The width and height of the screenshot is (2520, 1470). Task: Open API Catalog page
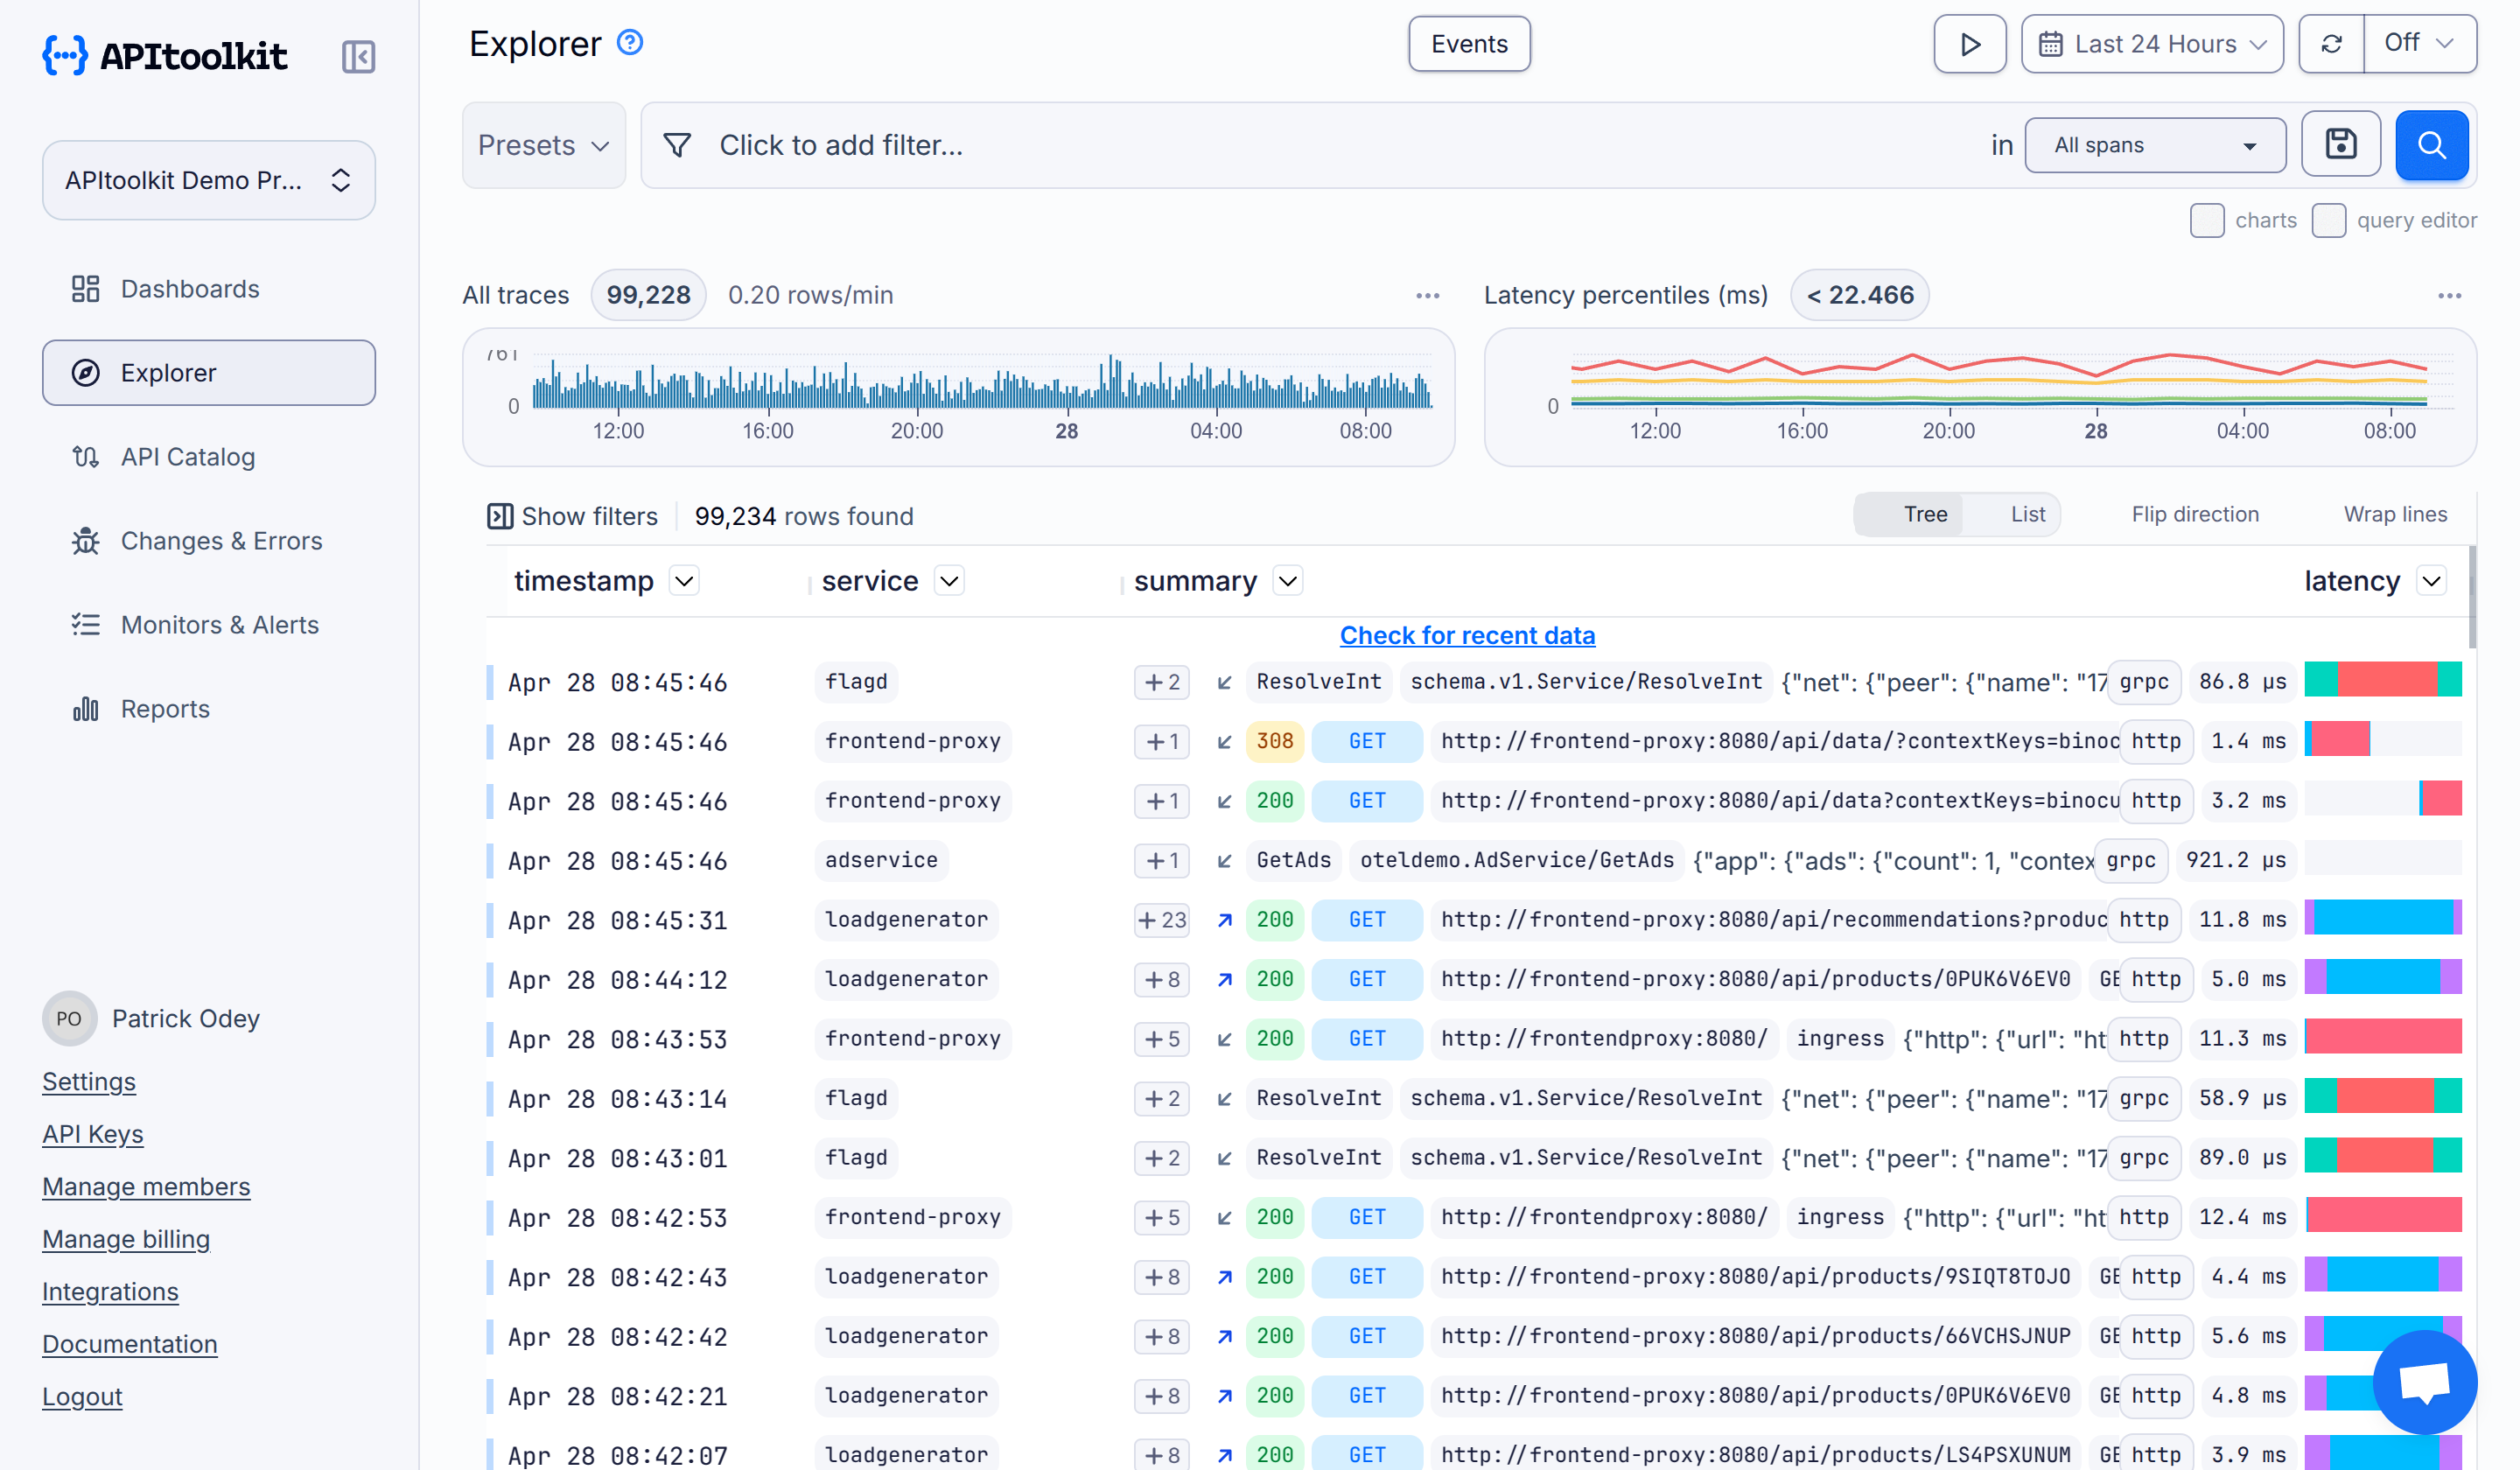click(x=209, y=457)
